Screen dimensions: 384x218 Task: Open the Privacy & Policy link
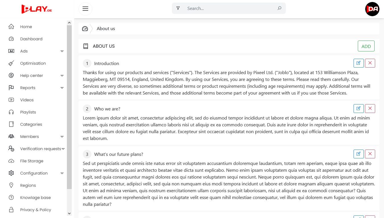(36, 210)
